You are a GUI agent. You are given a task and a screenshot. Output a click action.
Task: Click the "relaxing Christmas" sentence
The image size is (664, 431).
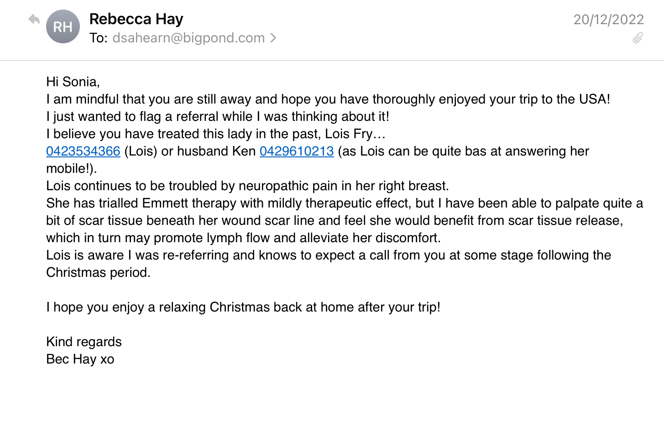(243, 307)
